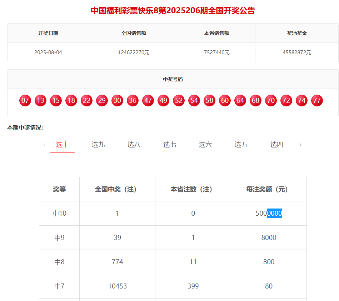Click national sales value 124622270元
This screenshot has height=301, width=339.
pos(134,52)
